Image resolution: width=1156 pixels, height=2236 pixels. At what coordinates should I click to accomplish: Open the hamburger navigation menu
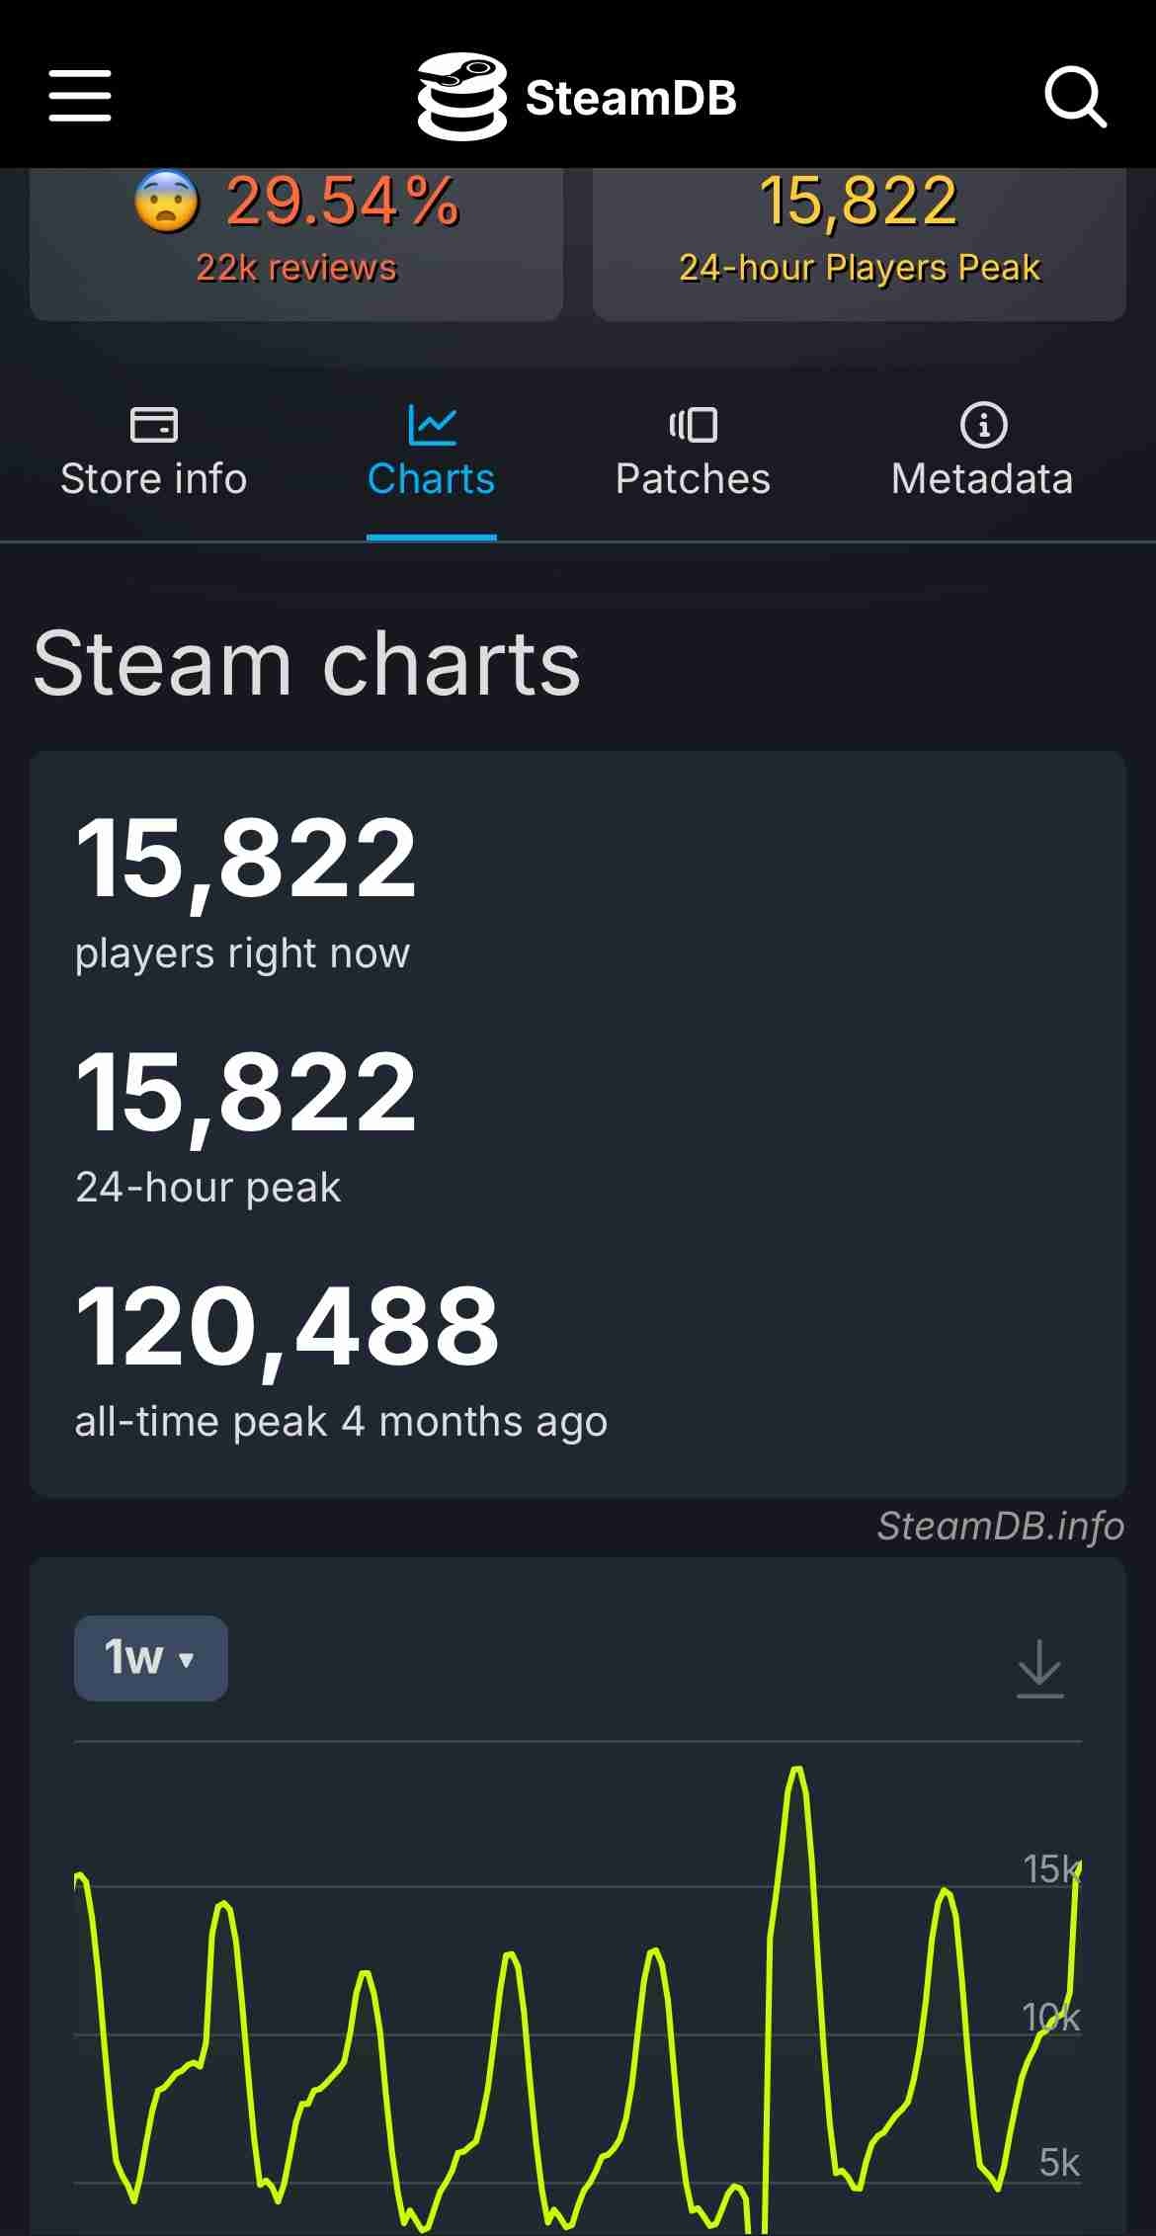coord(80,96)
